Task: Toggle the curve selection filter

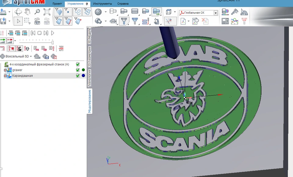Action: click(77, 12)
